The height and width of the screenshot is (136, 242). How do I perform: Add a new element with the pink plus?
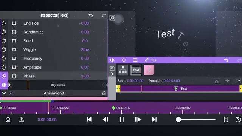click(149, 70)
